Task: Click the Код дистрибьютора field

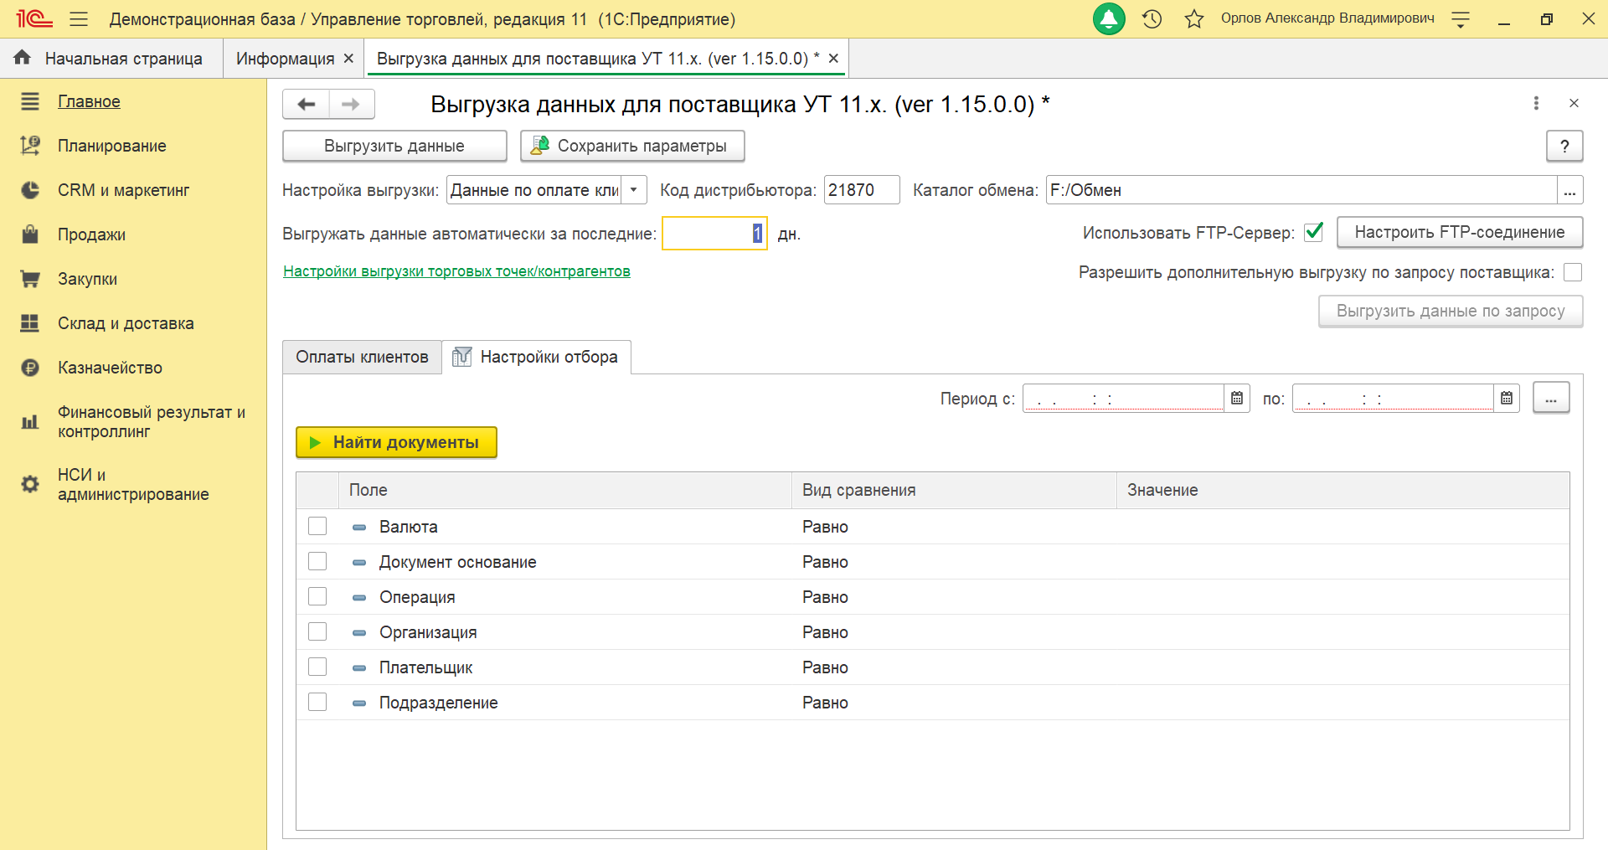Action: point(862,190)
